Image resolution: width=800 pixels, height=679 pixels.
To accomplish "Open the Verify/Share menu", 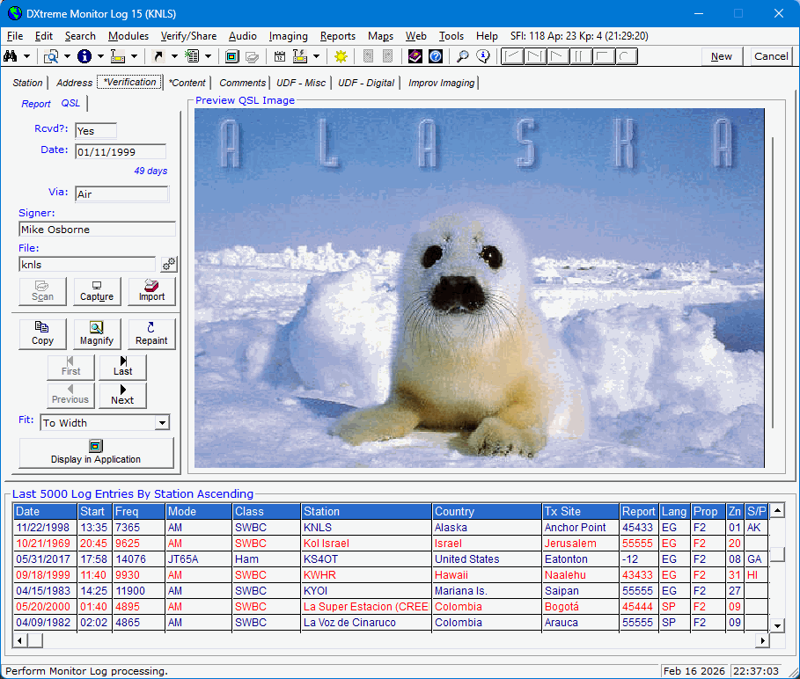I will 188,36.
